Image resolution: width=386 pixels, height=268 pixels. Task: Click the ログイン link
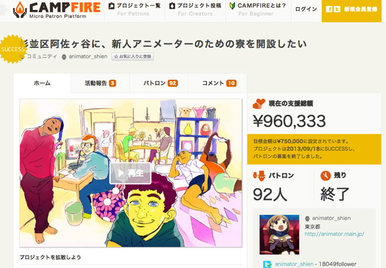click(306, 9)
